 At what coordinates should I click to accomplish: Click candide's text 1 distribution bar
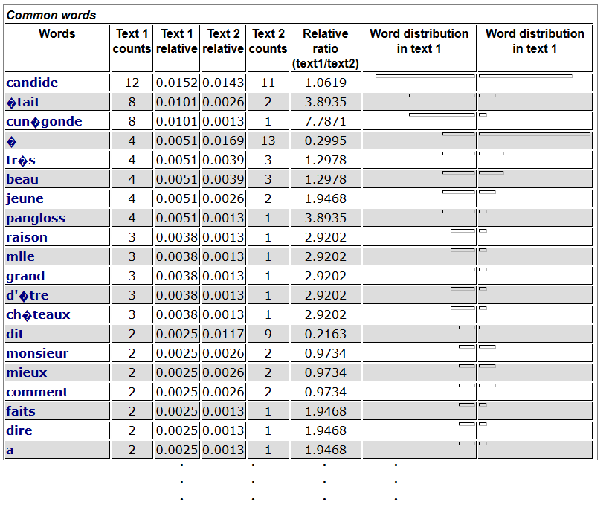click(x=425, y=77)
